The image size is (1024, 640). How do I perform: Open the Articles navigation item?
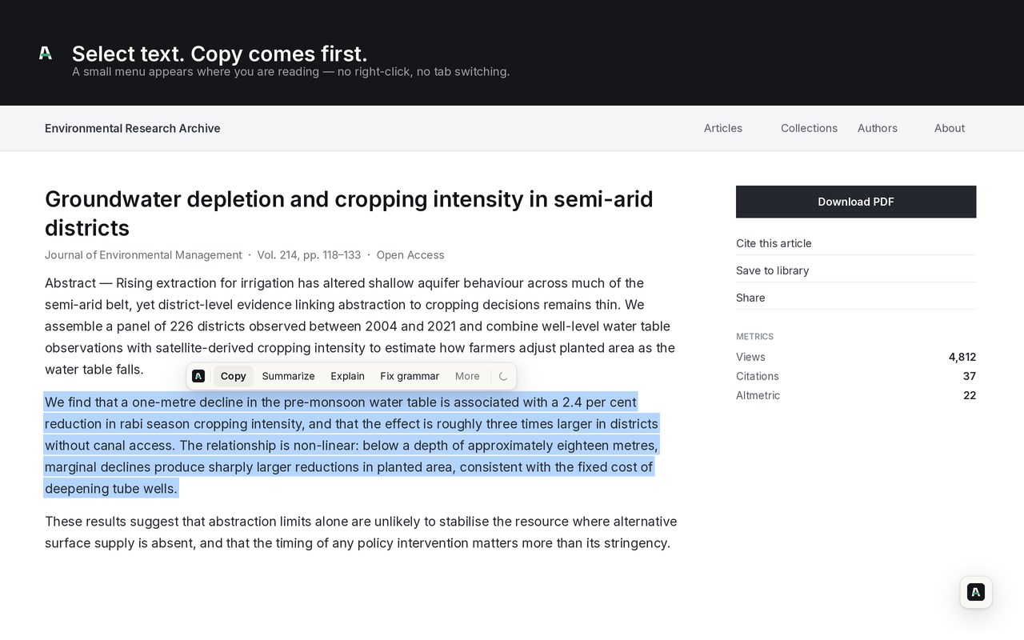coord(723,128)
